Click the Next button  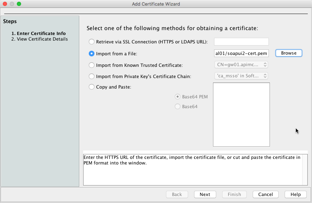(x=205, y=195)
